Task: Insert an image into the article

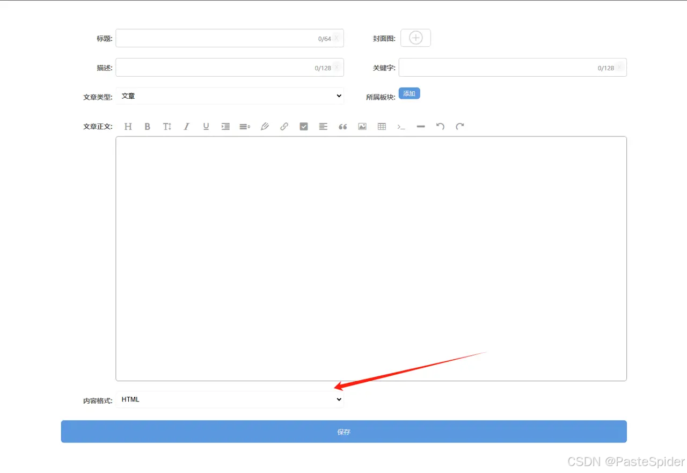Action: (362, 127)
